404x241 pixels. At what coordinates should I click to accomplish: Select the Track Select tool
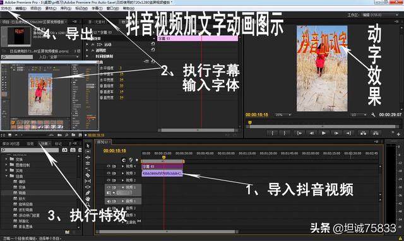tap(88, 151)
